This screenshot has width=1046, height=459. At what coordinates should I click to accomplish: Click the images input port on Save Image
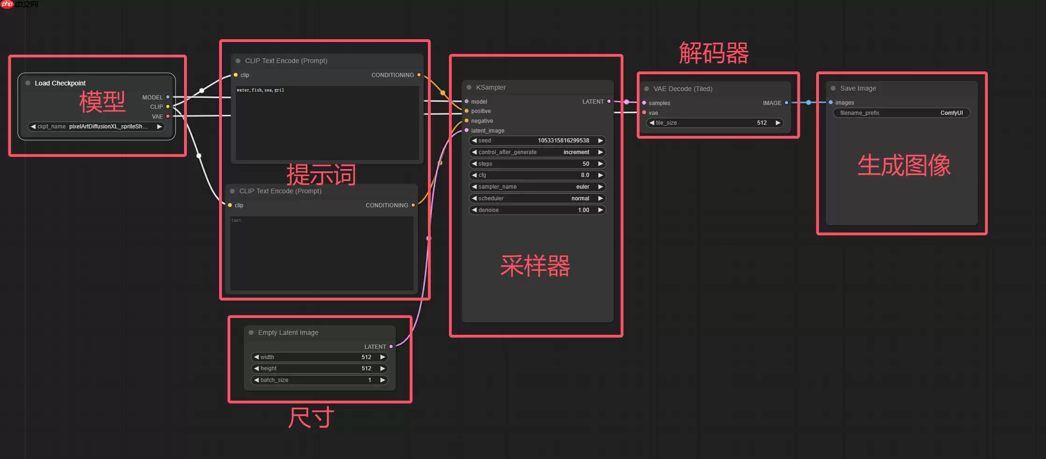[x=830, y=102]
